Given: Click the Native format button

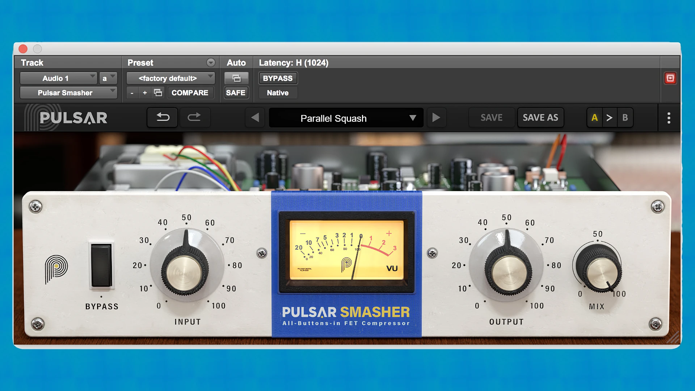Looking at the screenshot, I should click(x=278, y=93).
